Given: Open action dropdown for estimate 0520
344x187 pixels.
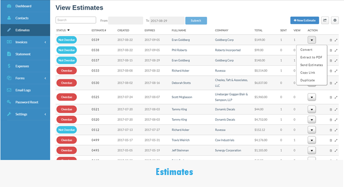Looking at the screenshot, I should pyautogui.click(x=311, y=120).
